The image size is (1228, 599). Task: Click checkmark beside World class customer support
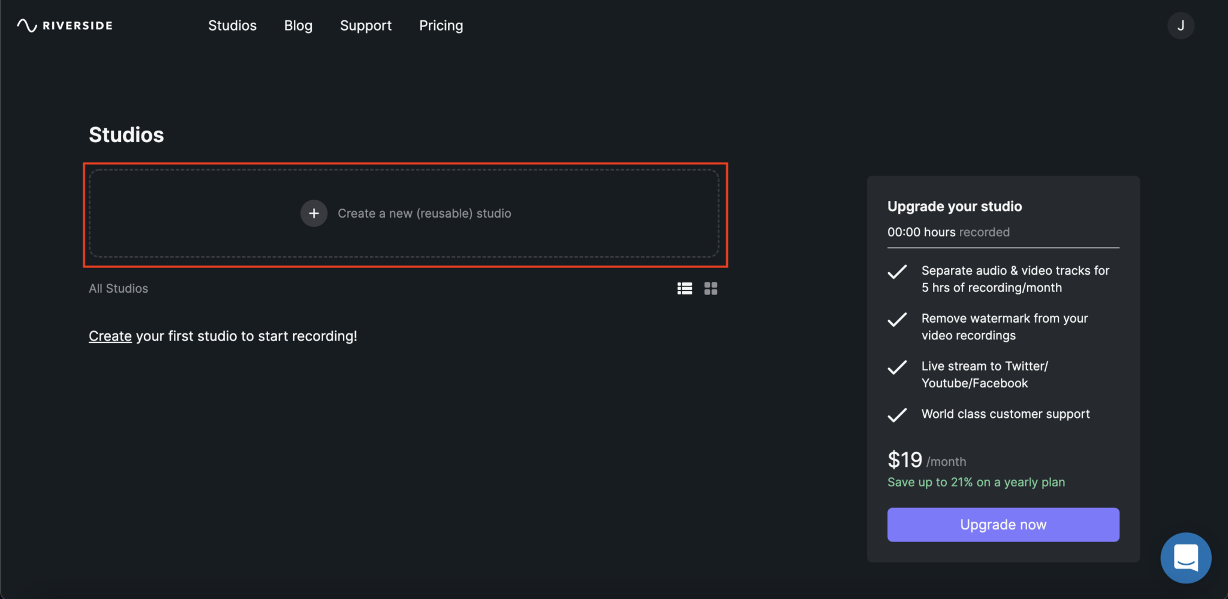click(x=897, y=415)
